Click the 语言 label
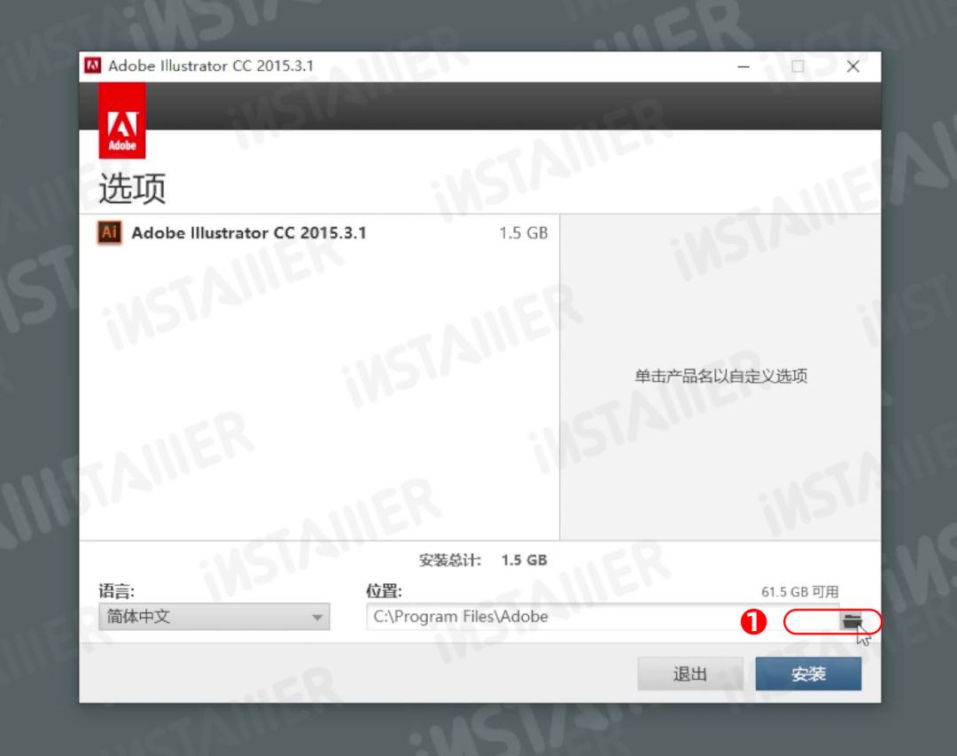This screenshot has height=756, width=957. tap(117, 591)
